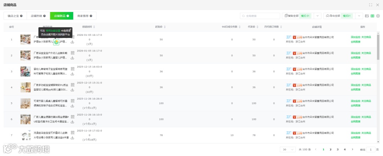Click help icon beside 店铺热销

tap(44, 16)
